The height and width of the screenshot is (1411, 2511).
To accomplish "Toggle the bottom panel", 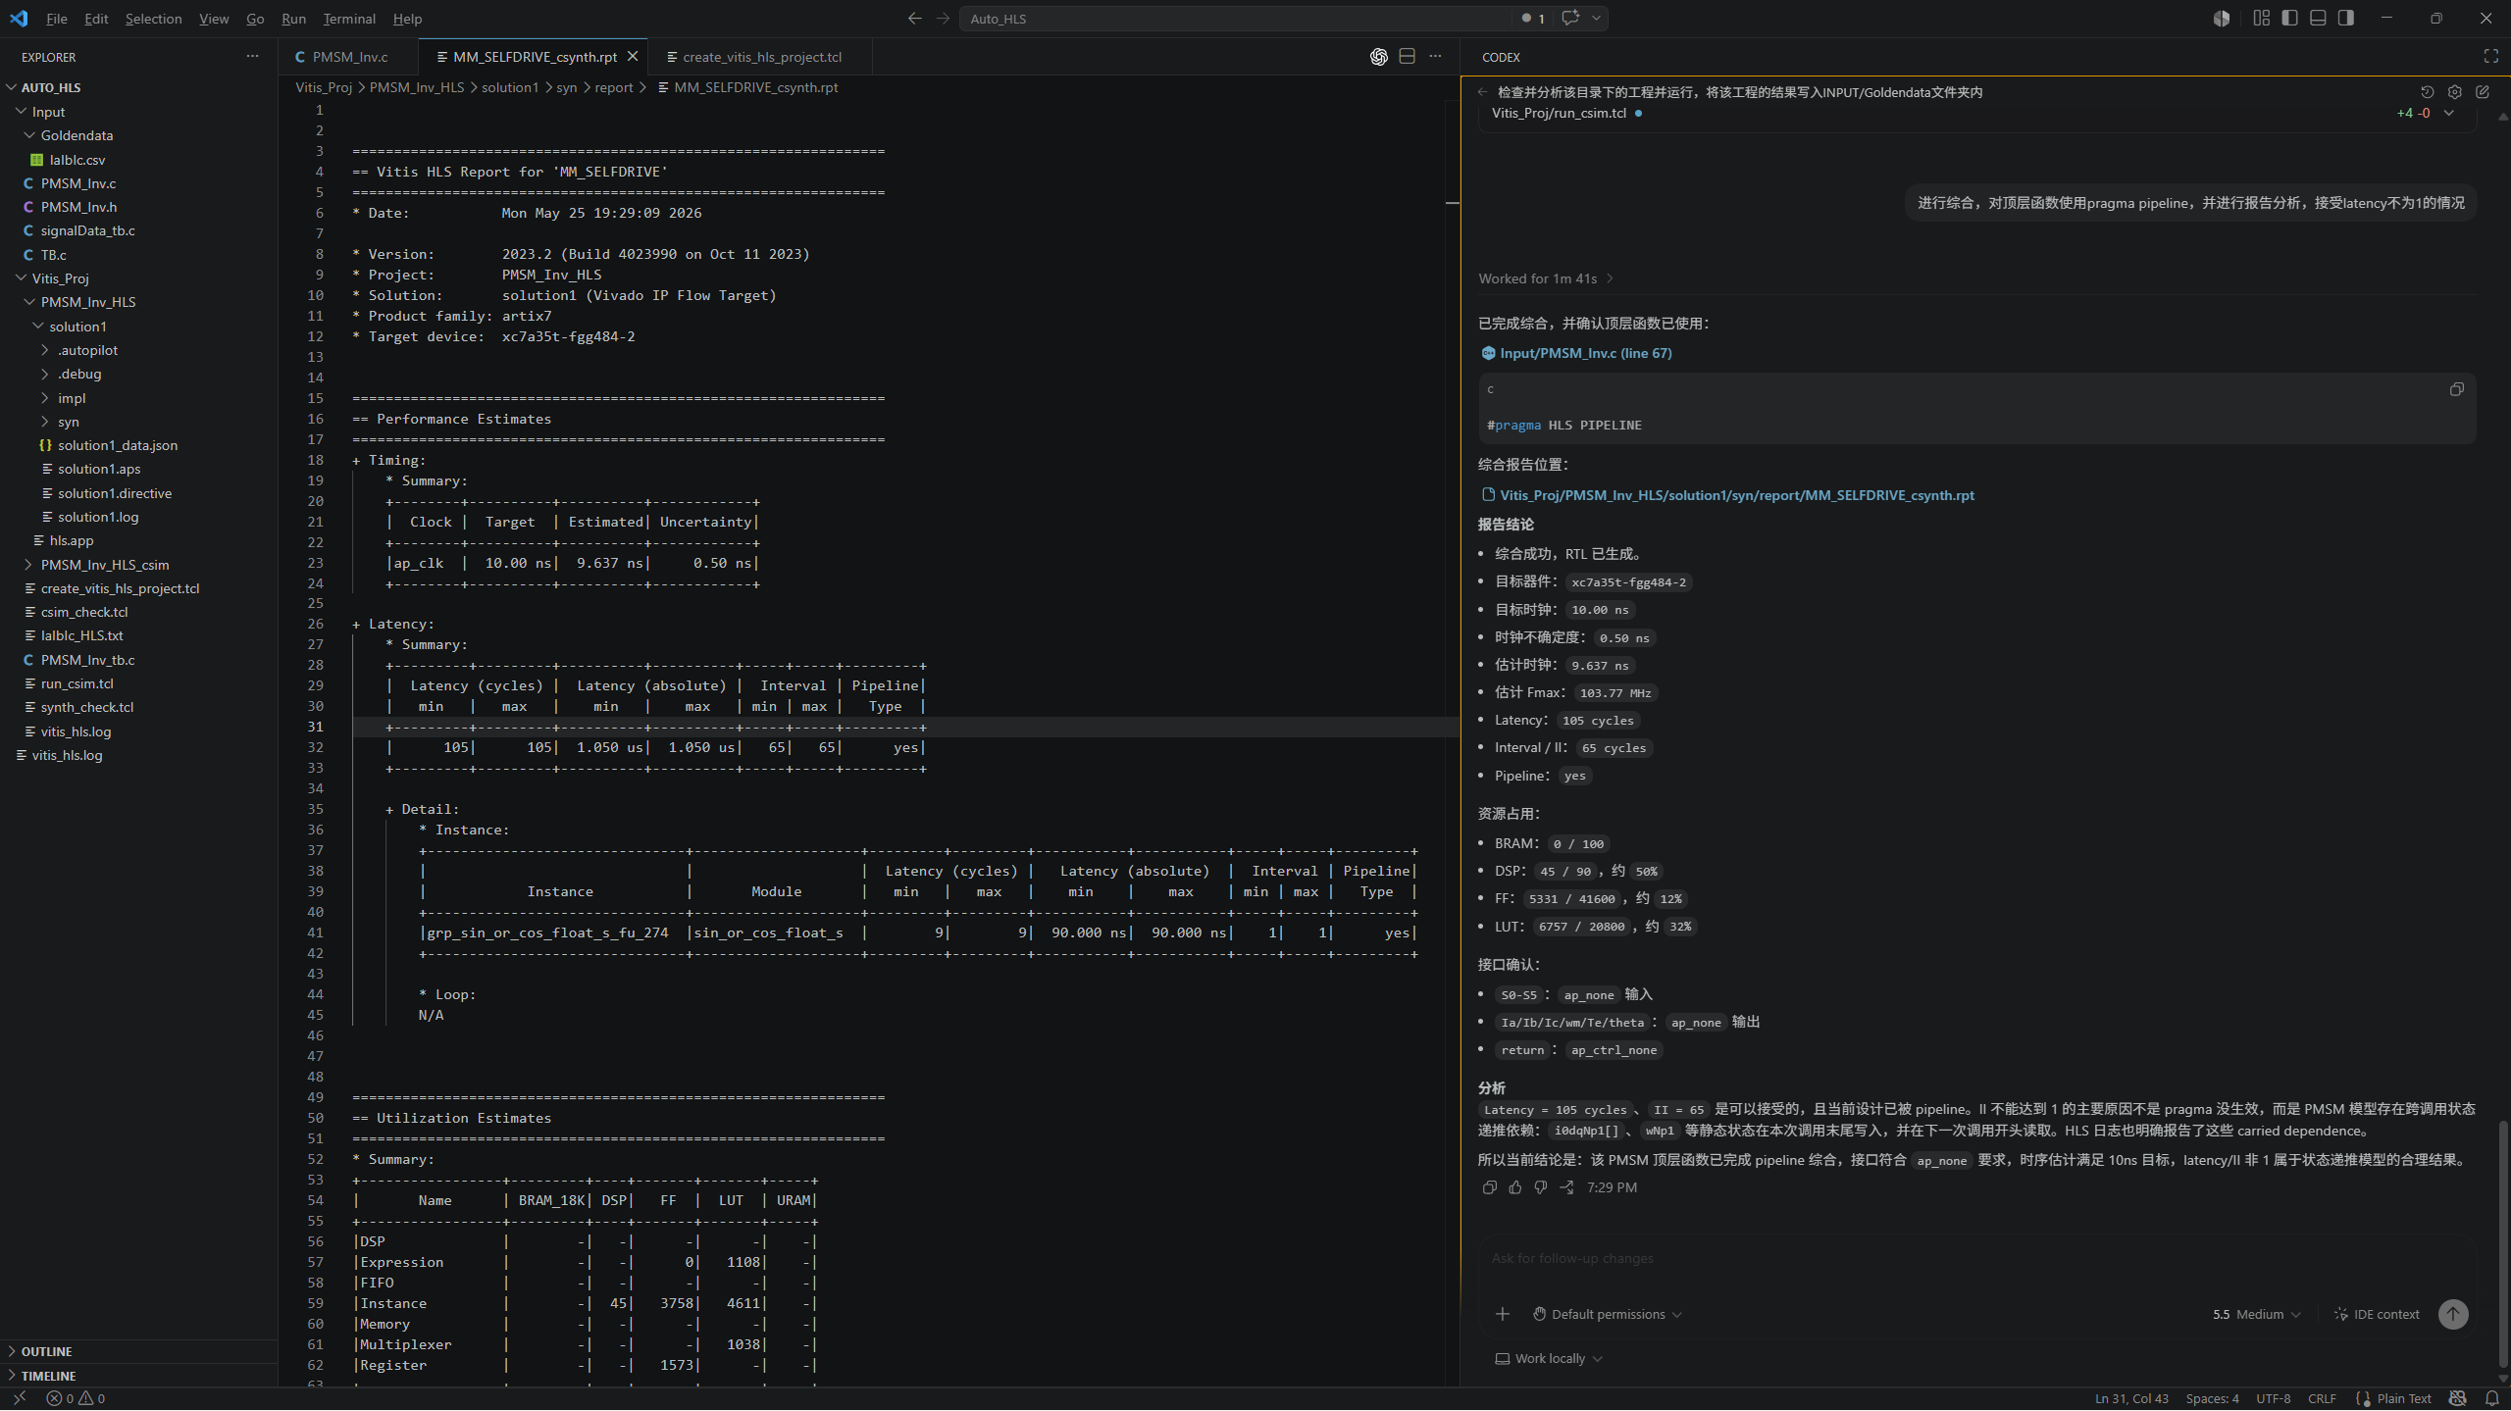I will (2318, 19).
